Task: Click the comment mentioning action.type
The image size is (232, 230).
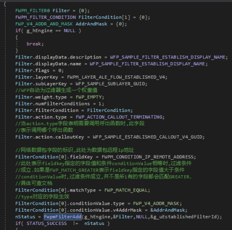Action: pos(80,123)
